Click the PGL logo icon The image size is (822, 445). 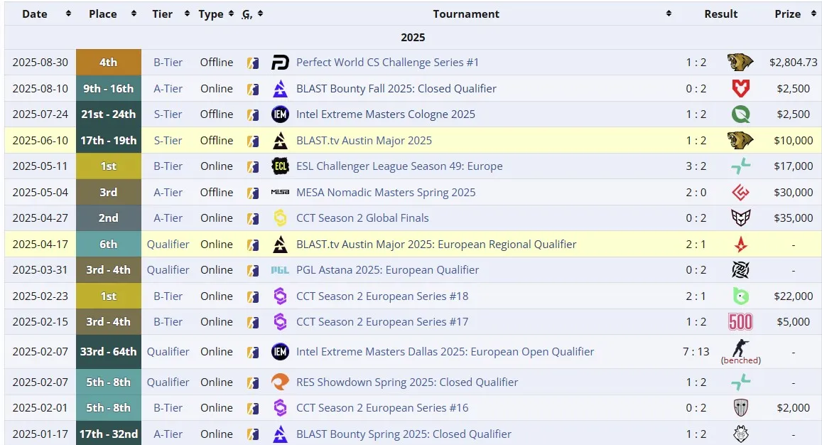click(280, 270)
